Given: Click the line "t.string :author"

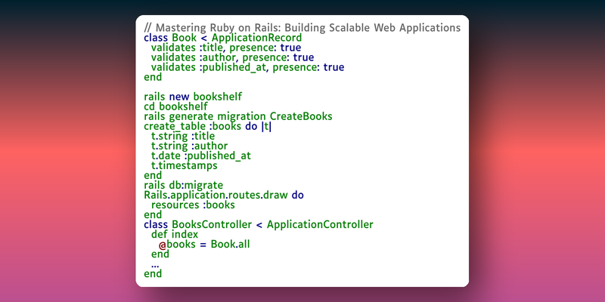Looking at the screenshot, I should coord(190,146).
